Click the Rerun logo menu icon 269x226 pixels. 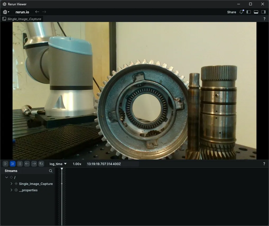pyautogui.click(x=5, y=12)
